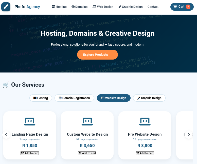Add Landing Page Design to cart

tap(30, 153)
